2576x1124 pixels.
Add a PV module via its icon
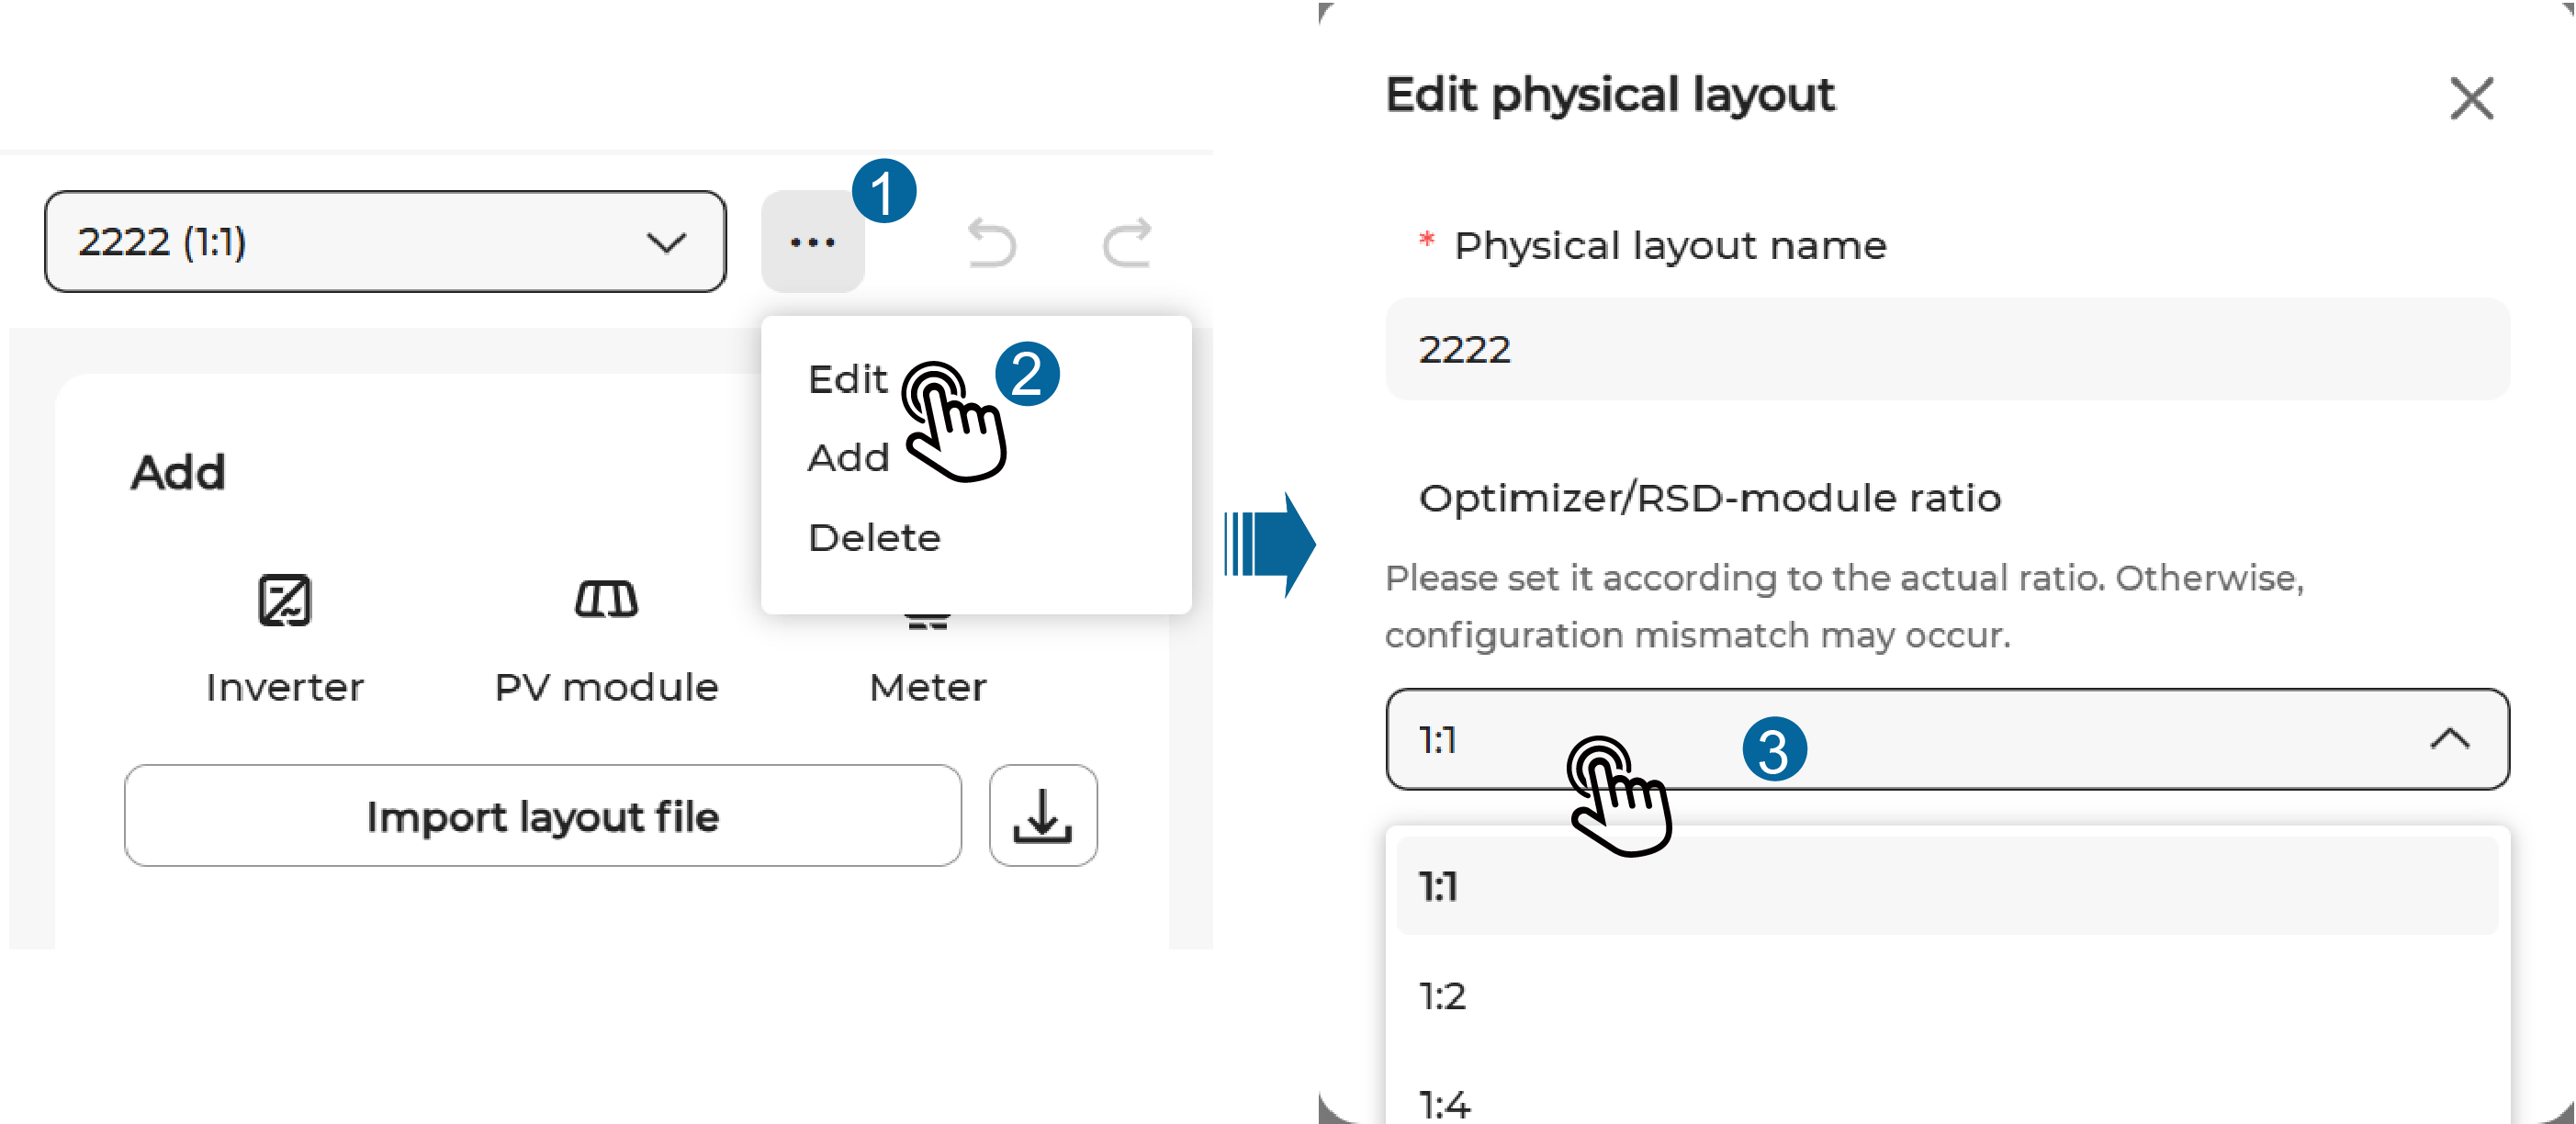[606, 600]
